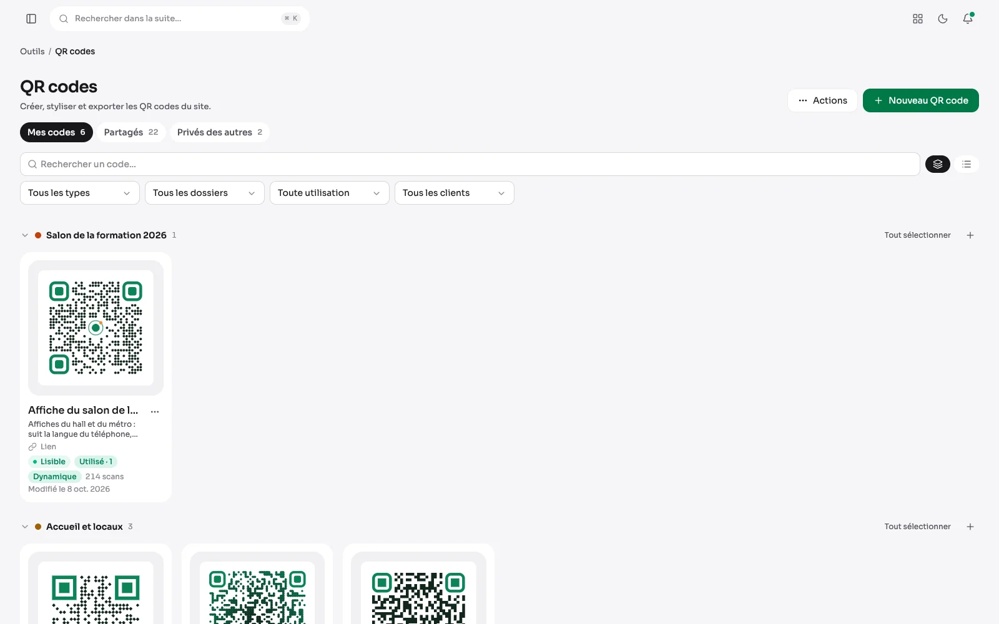Add code to Salon de la formation folder
This screenshot has height=624, width=999.
pyautogui.click(x=970, y=235)
